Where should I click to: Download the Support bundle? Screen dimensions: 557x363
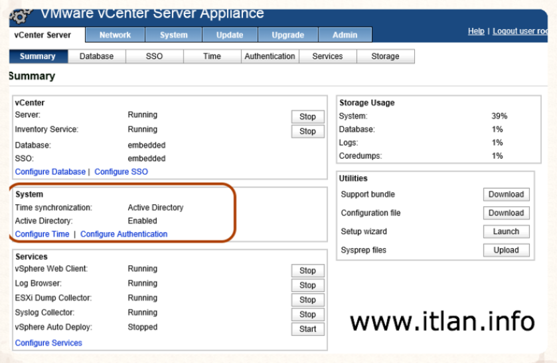coord(506,195)
